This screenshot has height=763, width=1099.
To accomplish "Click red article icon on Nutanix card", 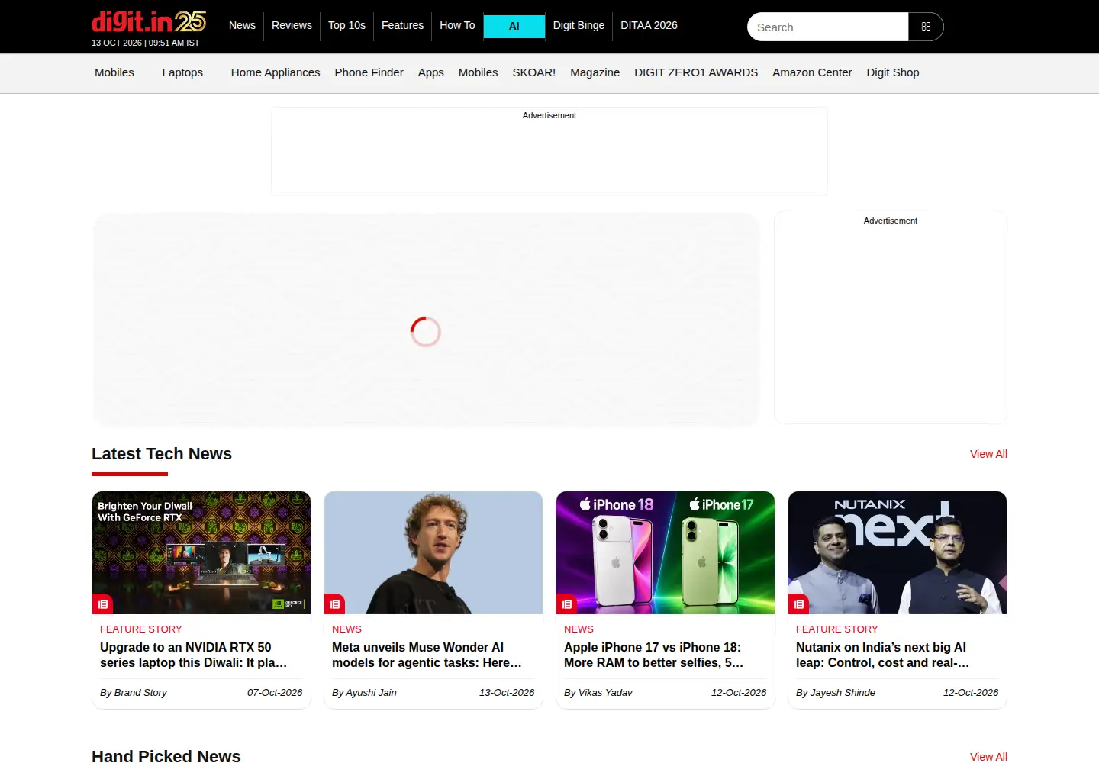I will click(x=799, y=604).
